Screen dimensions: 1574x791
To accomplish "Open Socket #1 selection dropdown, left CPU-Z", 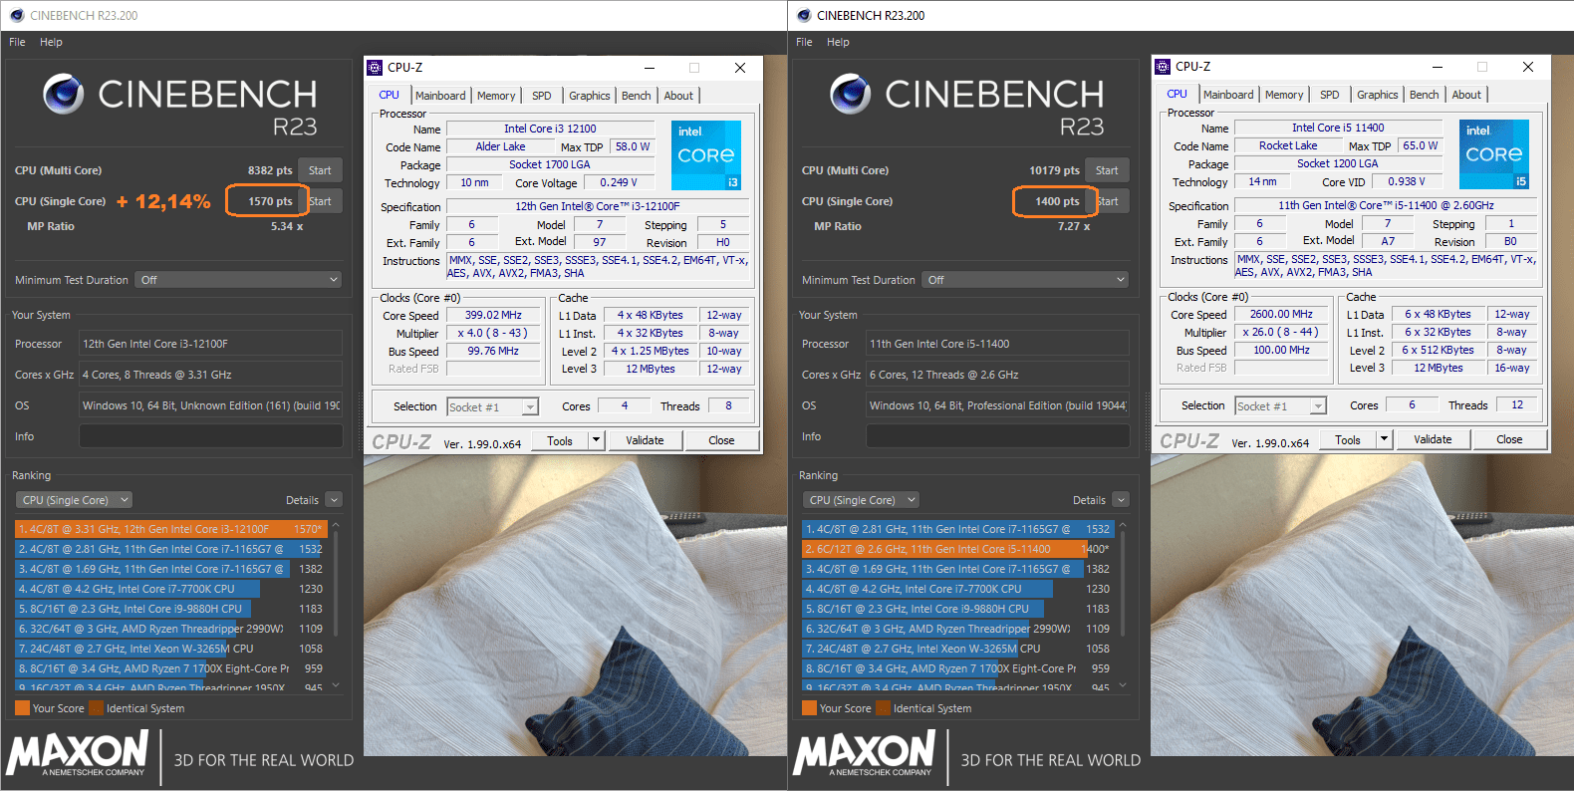I will [x=493, y=406].
